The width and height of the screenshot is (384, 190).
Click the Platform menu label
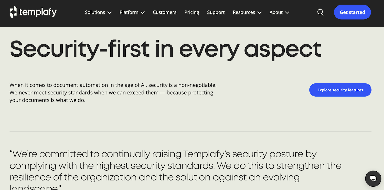click(x=129, y=12)
